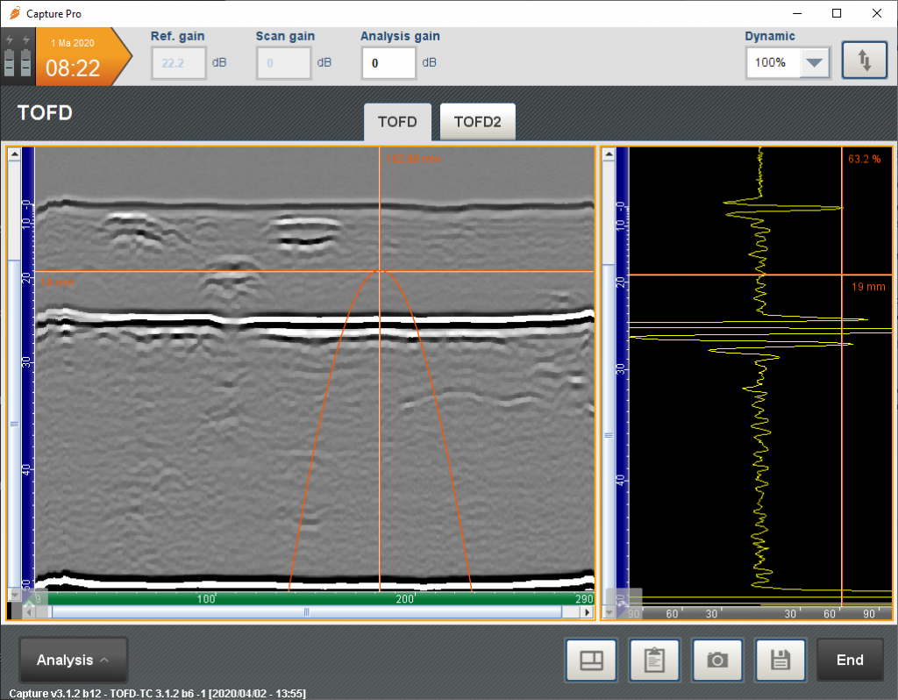
Task: Select the TOFD tab
Action: (397, 121)
